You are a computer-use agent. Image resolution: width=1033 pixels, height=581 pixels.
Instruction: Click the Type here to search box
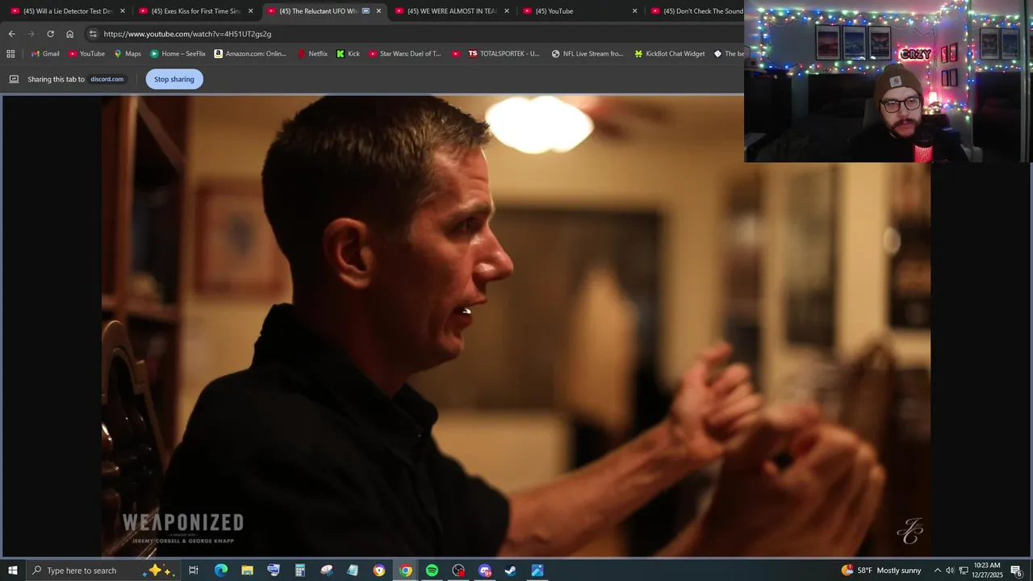click(103, 571)
